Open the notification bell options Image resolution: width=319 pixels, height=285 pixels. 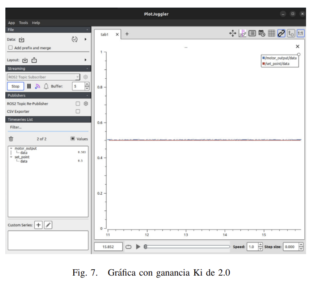pyautogui.click(x=46, y=86)
